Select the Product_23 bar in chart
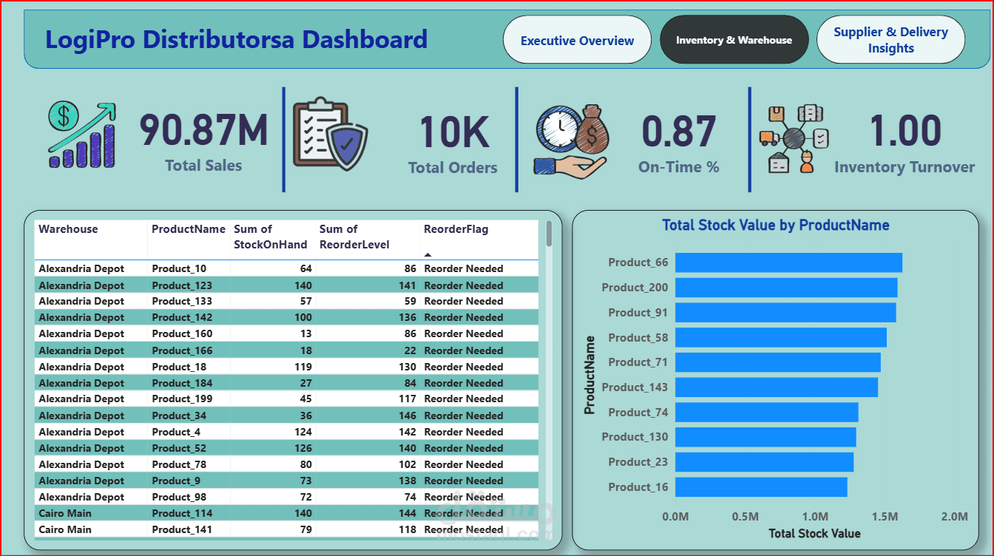Screen dimensions: 994x556 765,462
